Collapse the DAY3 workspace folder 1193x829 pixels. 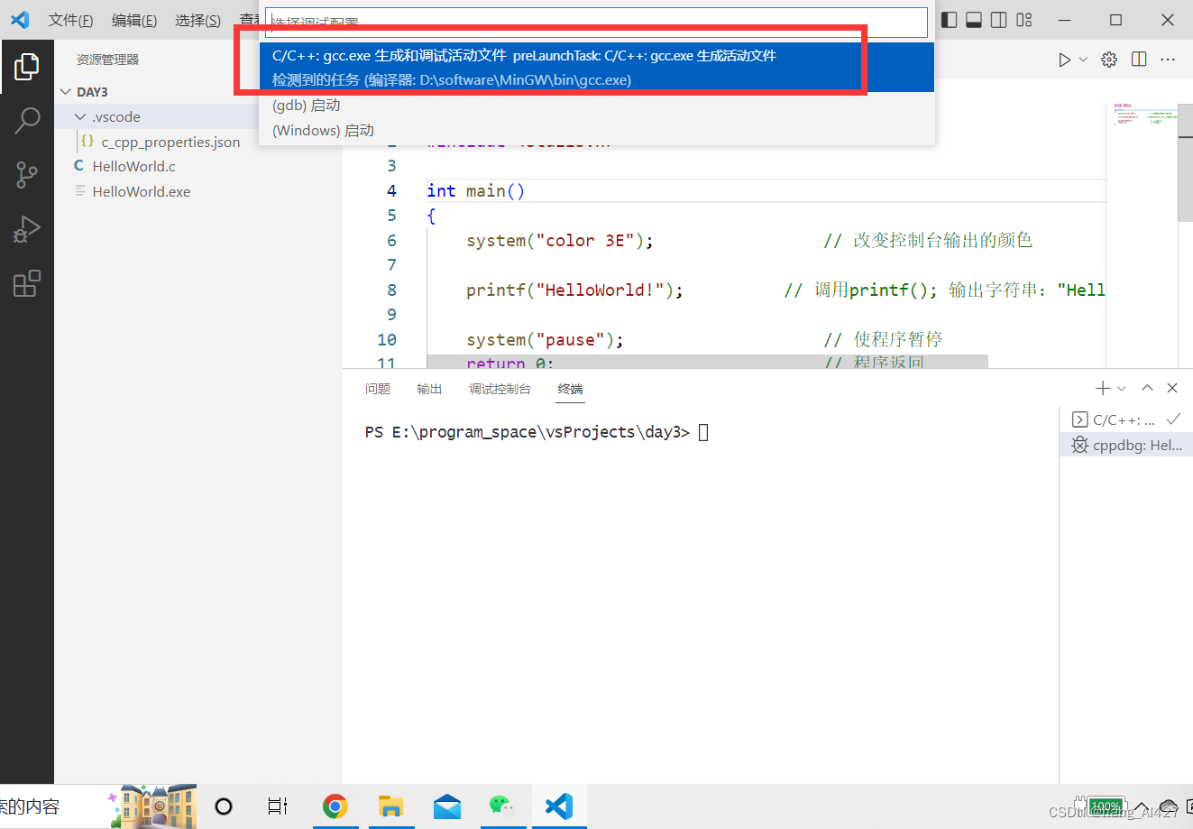65,92
